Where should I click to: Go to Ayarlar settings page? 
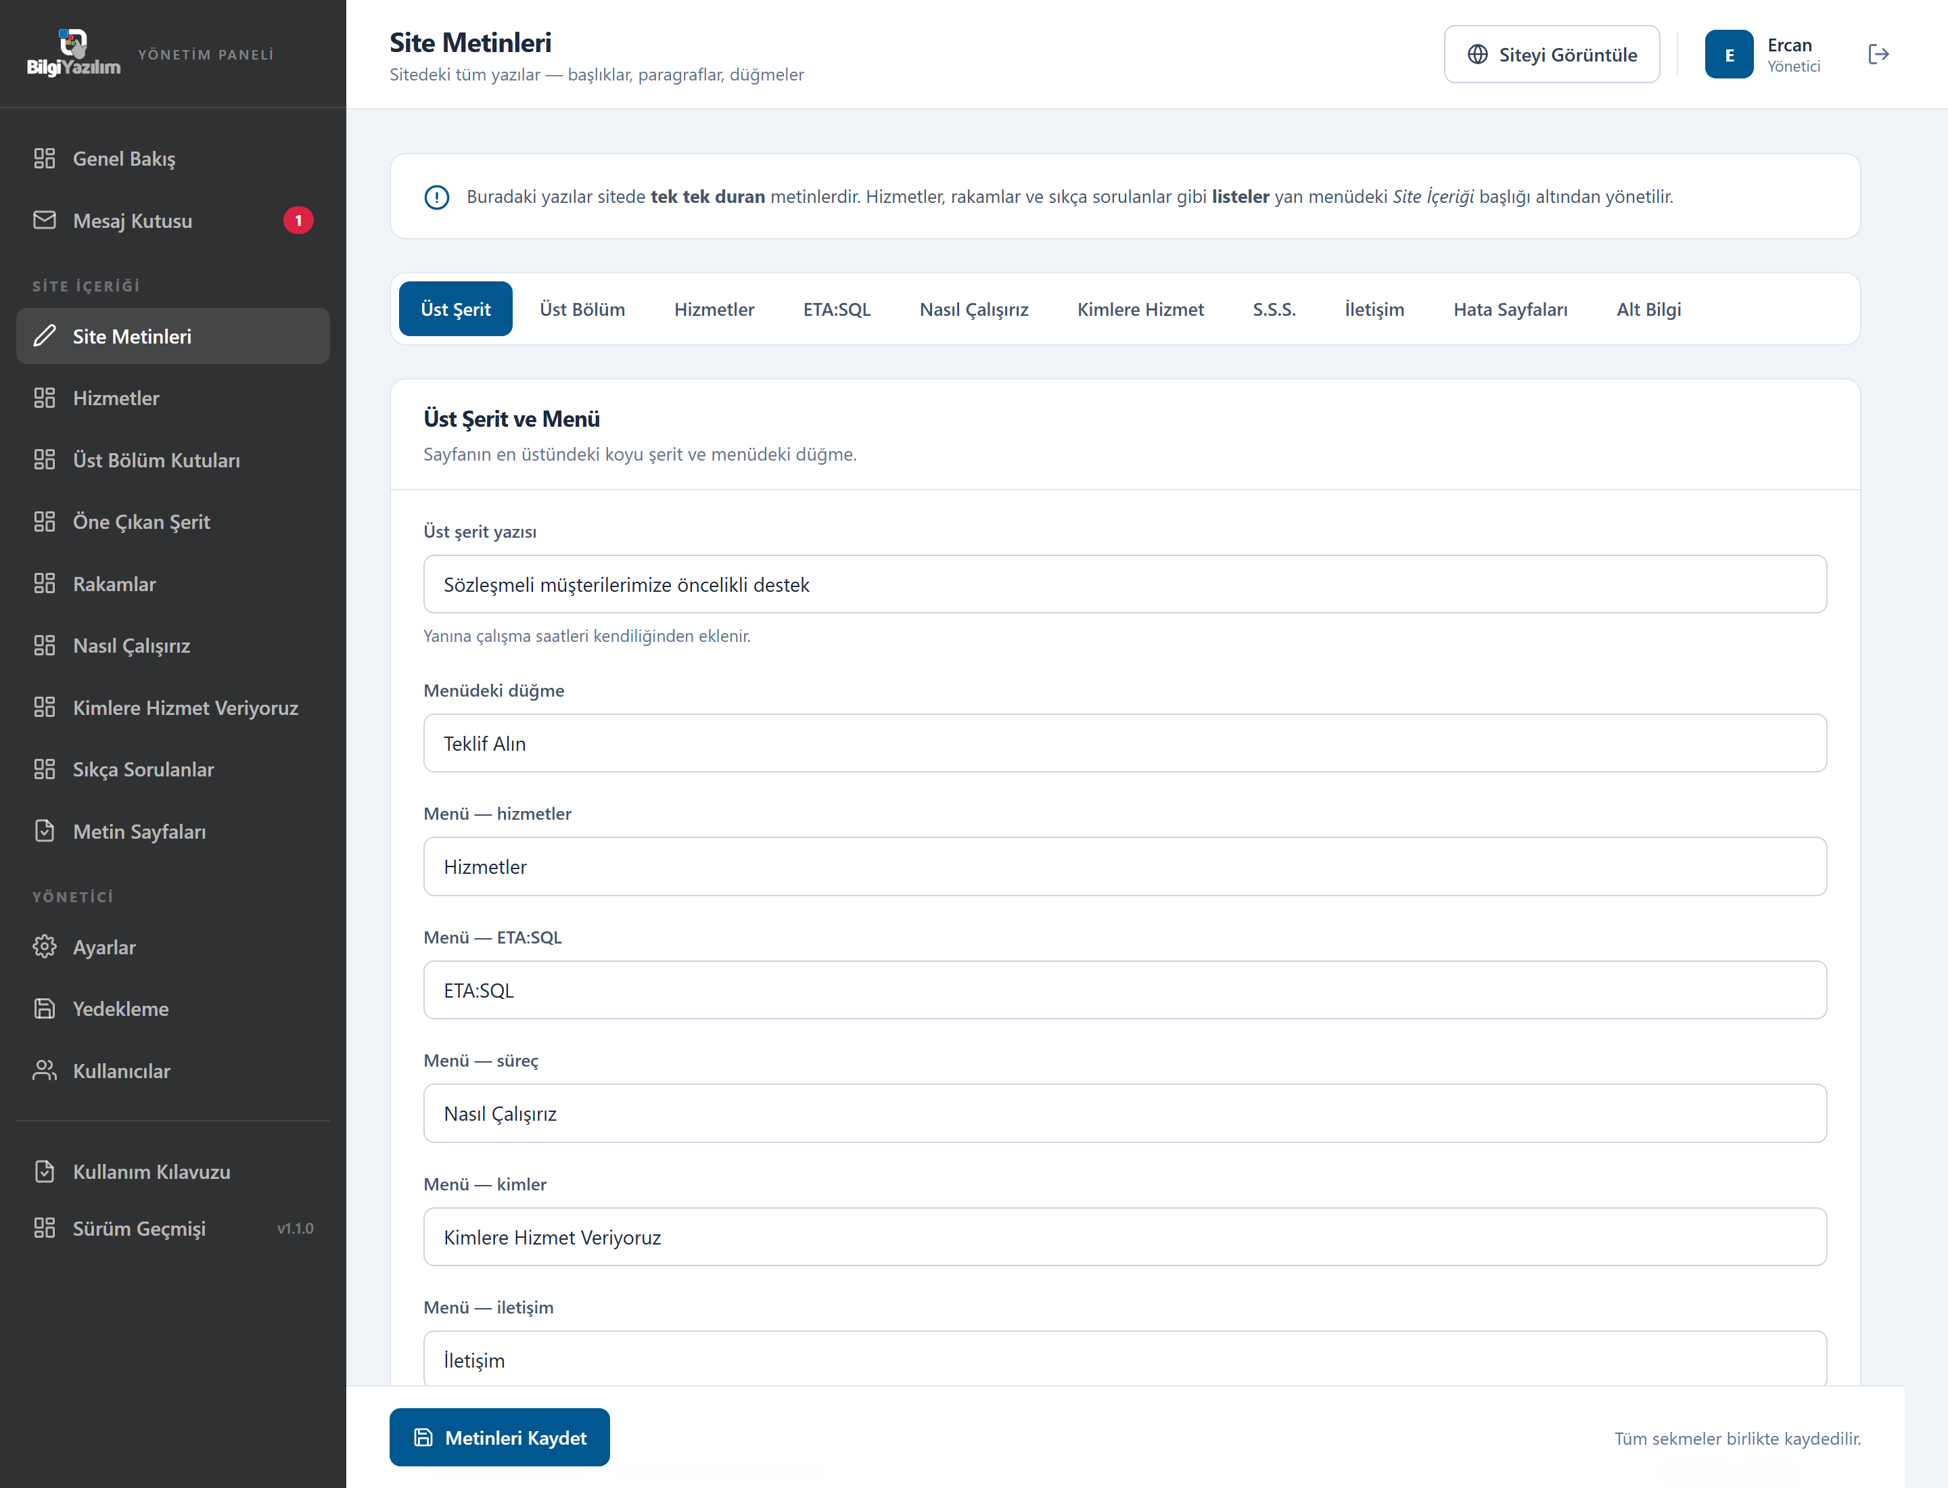coord(172,947)
